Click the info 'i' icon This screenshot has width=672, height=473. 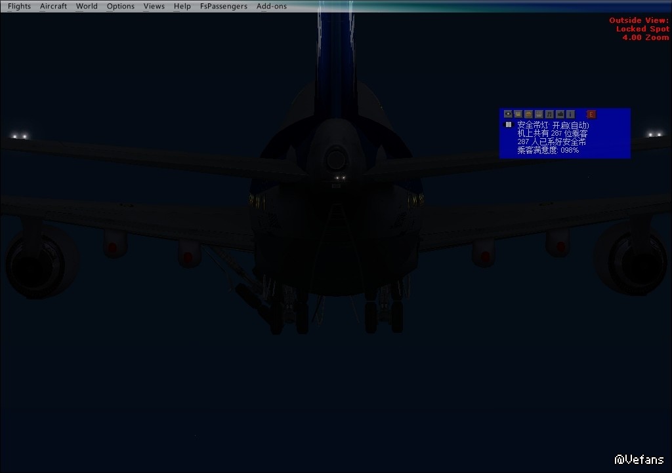[570, 114]
